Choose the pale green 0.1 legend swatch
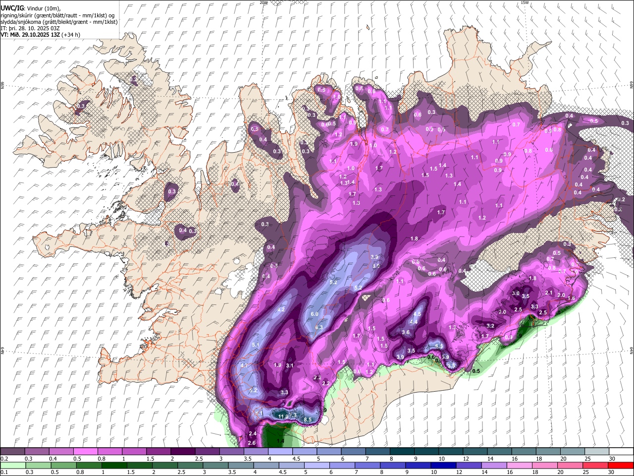The height and width of the screenshot is (476, 634). click(12, 466)
